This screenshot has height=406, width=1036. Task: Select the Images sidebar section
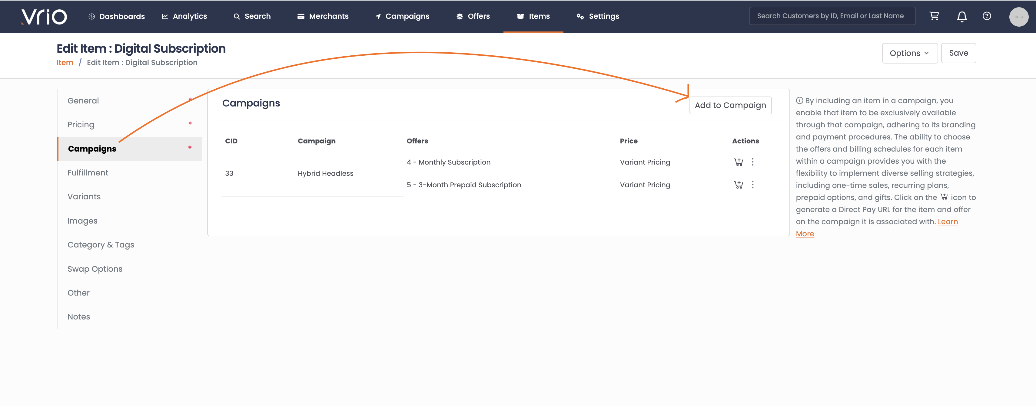click(x=130, y=221)
